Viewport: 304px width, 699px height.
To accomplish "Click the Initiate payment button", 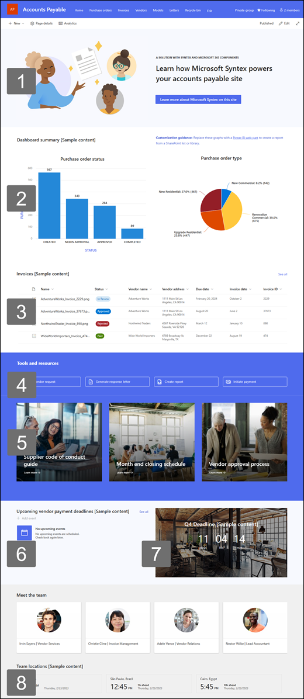I will [255, 382].
